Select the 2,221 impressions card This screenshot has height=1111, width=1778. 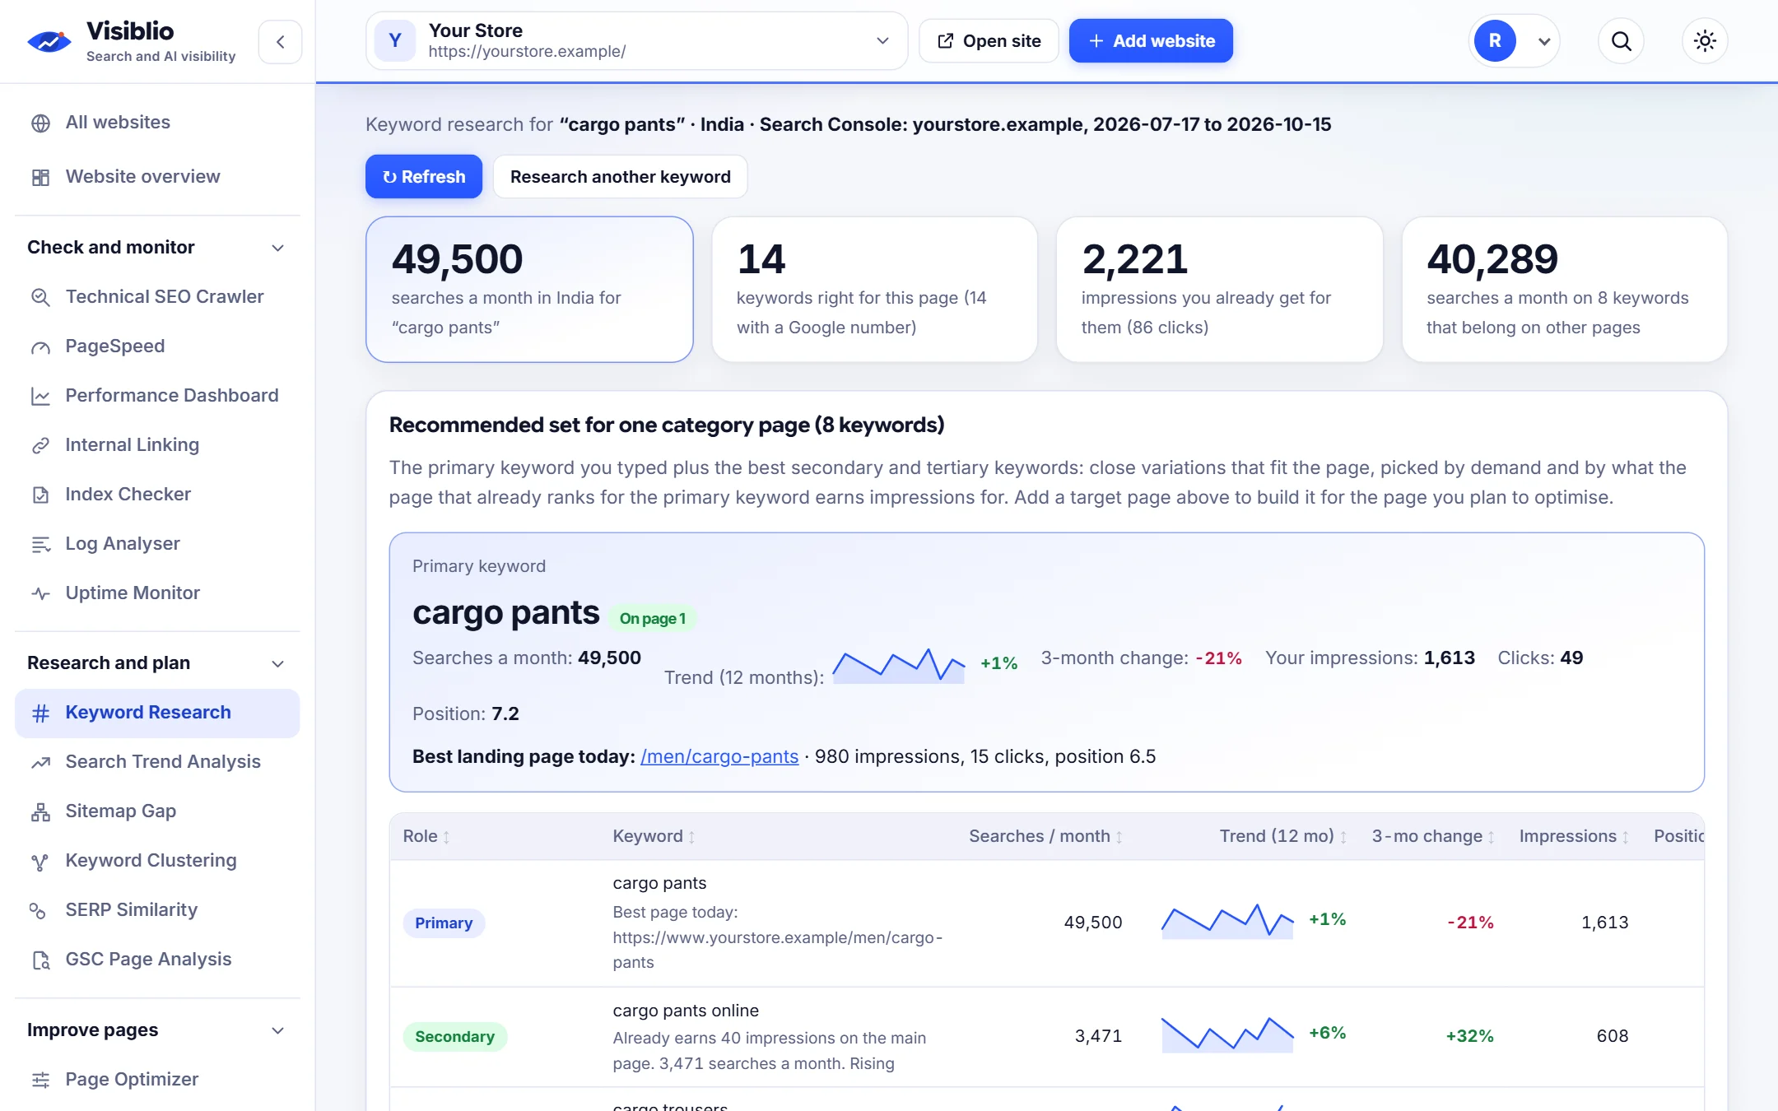(1219, 289)
